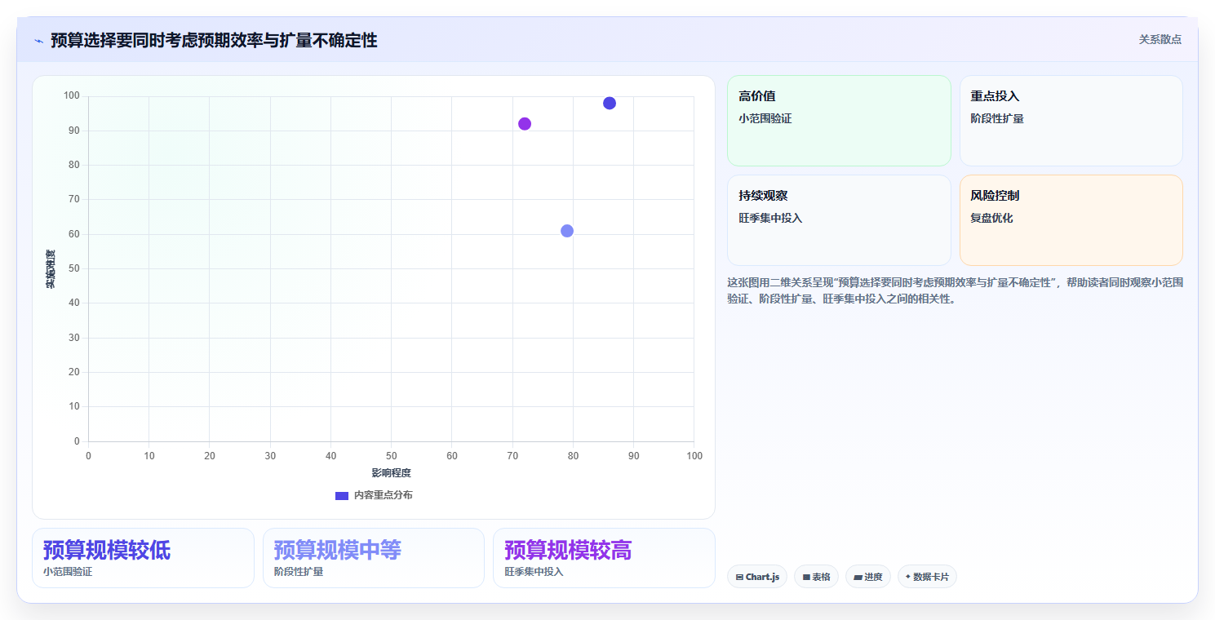Click the 内容重点分布 legend label

tap(383, 495)
